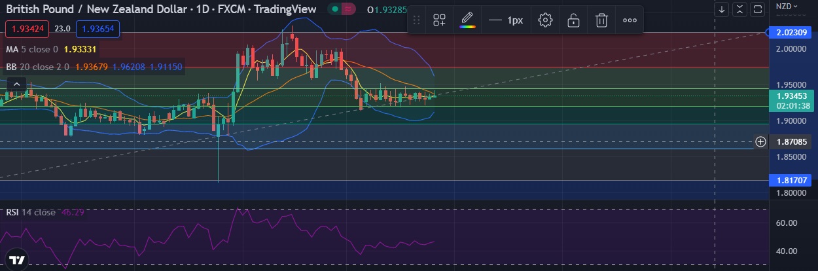The width and height of the screenshot is (818, 271).
Task: Click the 1.90000 price scale label
Action: point(791,120)
